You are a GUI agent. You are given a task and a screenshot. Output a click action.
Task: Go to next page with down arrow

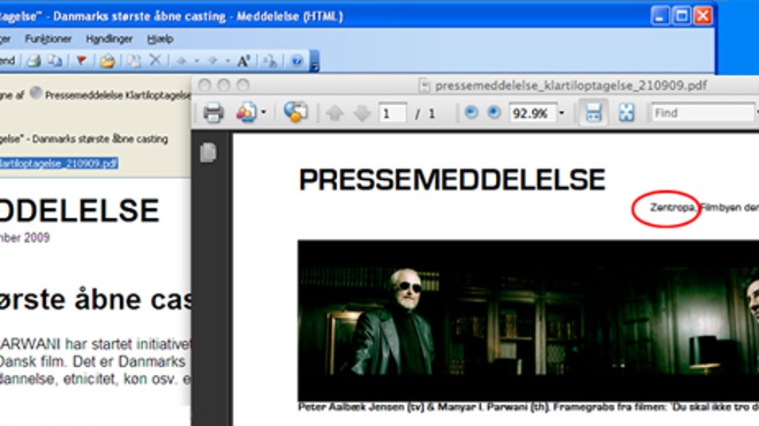pos(361,114)
